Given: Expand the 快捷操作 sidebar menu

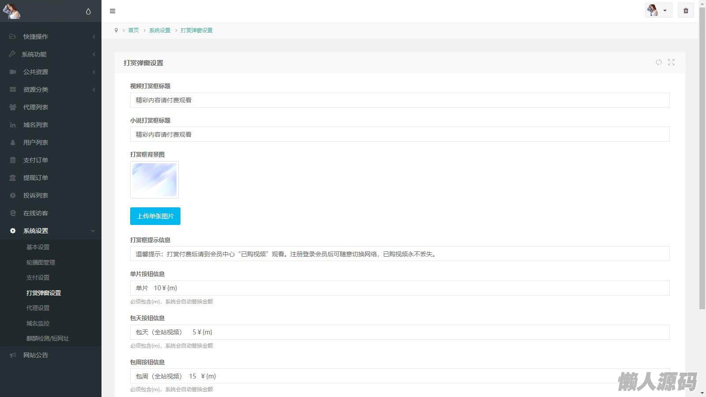Looking at the screenshot, I should pyautogui.click(x=35, y=37).
